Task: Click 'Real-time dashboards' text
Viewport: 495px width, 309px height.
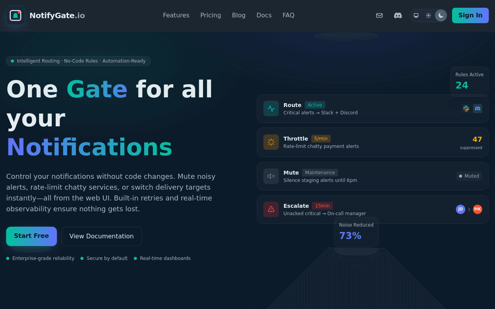Action: click(165, 258)
